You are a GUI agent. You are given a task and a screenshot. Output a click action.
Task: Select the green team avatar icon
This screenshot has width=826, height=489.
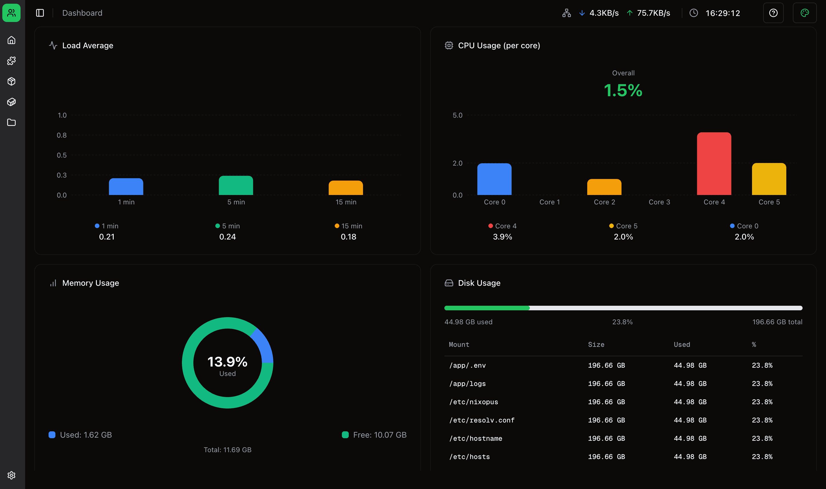click(x=11, y=13)
